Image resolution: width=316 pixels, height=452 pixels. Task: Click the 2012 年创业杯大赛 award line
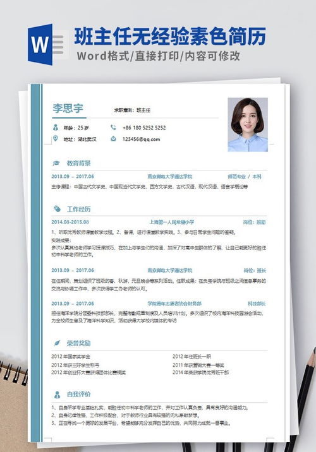pos(88,372)
